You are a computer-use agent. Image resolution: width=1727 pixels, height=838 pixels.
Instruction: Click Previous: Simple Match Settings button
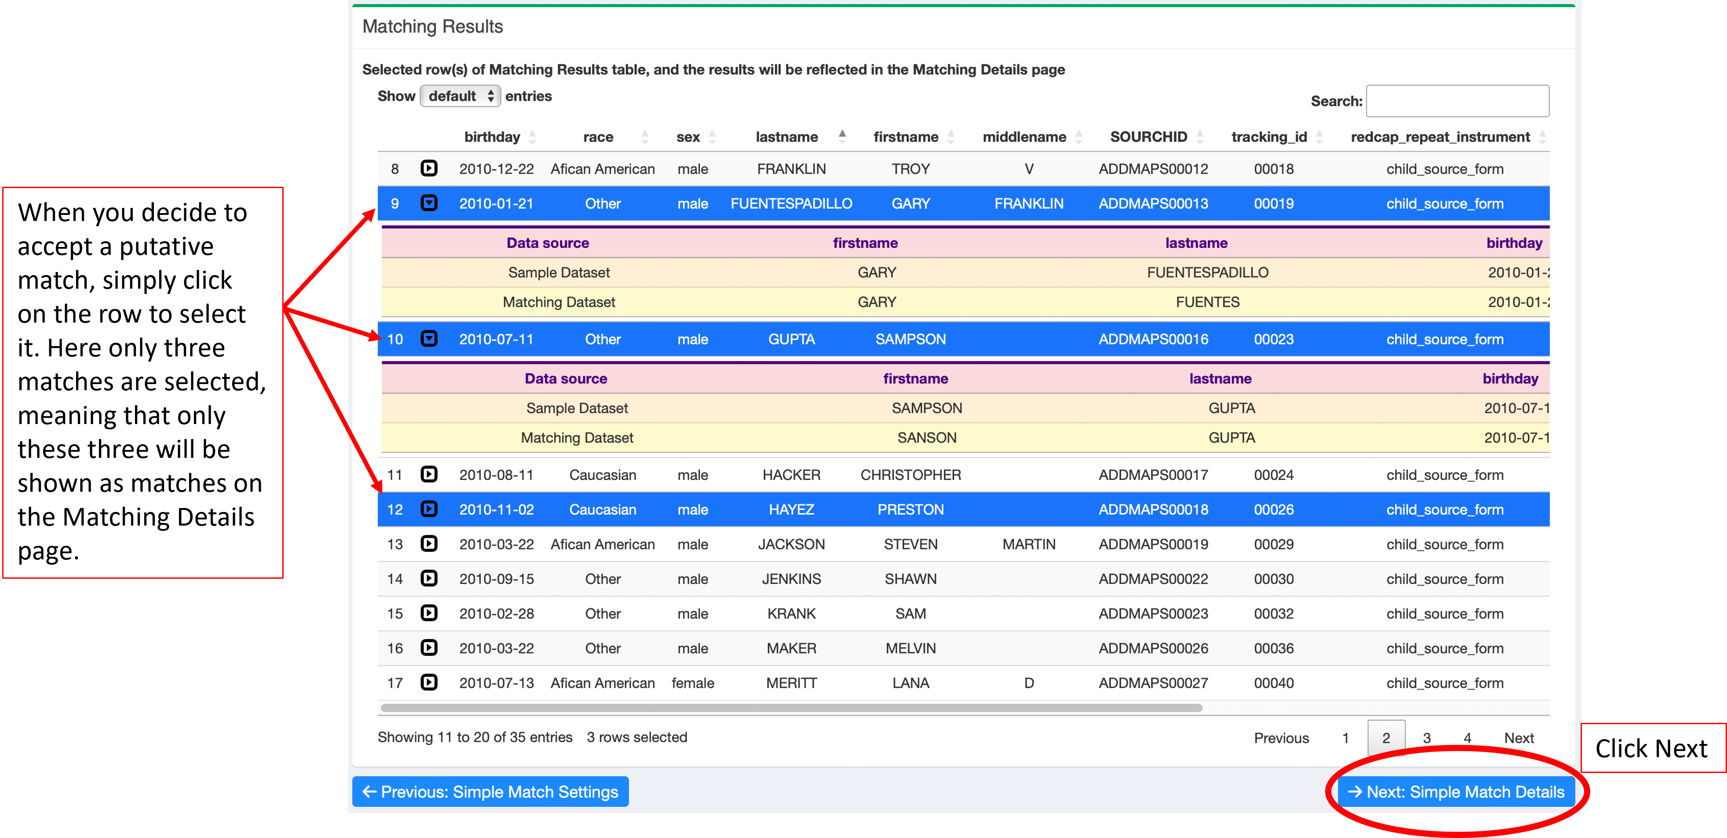pyautogui.click(x=490, y=792)
